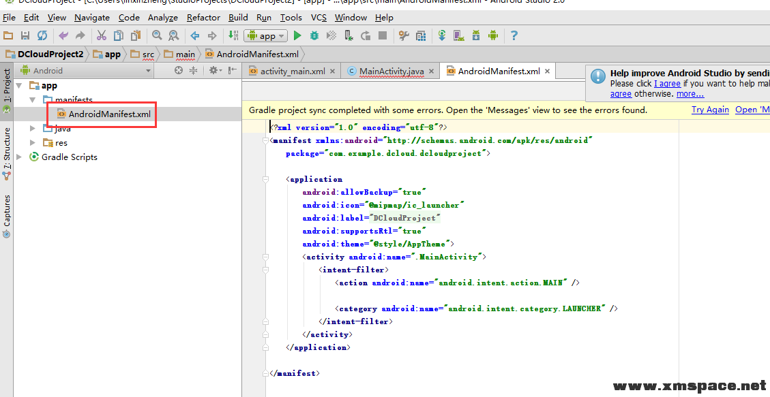This screenshot has height=397, width=770.
Task: Collapse all in the Project panel
Action: (194, 71)
